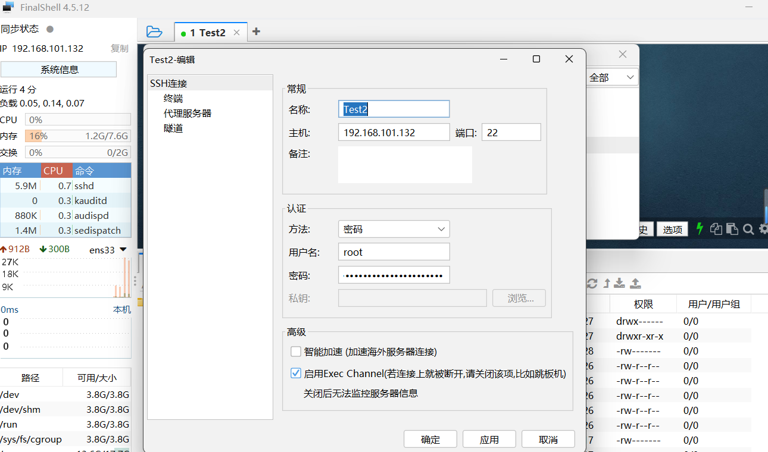Click the 端口 input field
This screenshot has height=452, width=768.
[x=511, y=133]
